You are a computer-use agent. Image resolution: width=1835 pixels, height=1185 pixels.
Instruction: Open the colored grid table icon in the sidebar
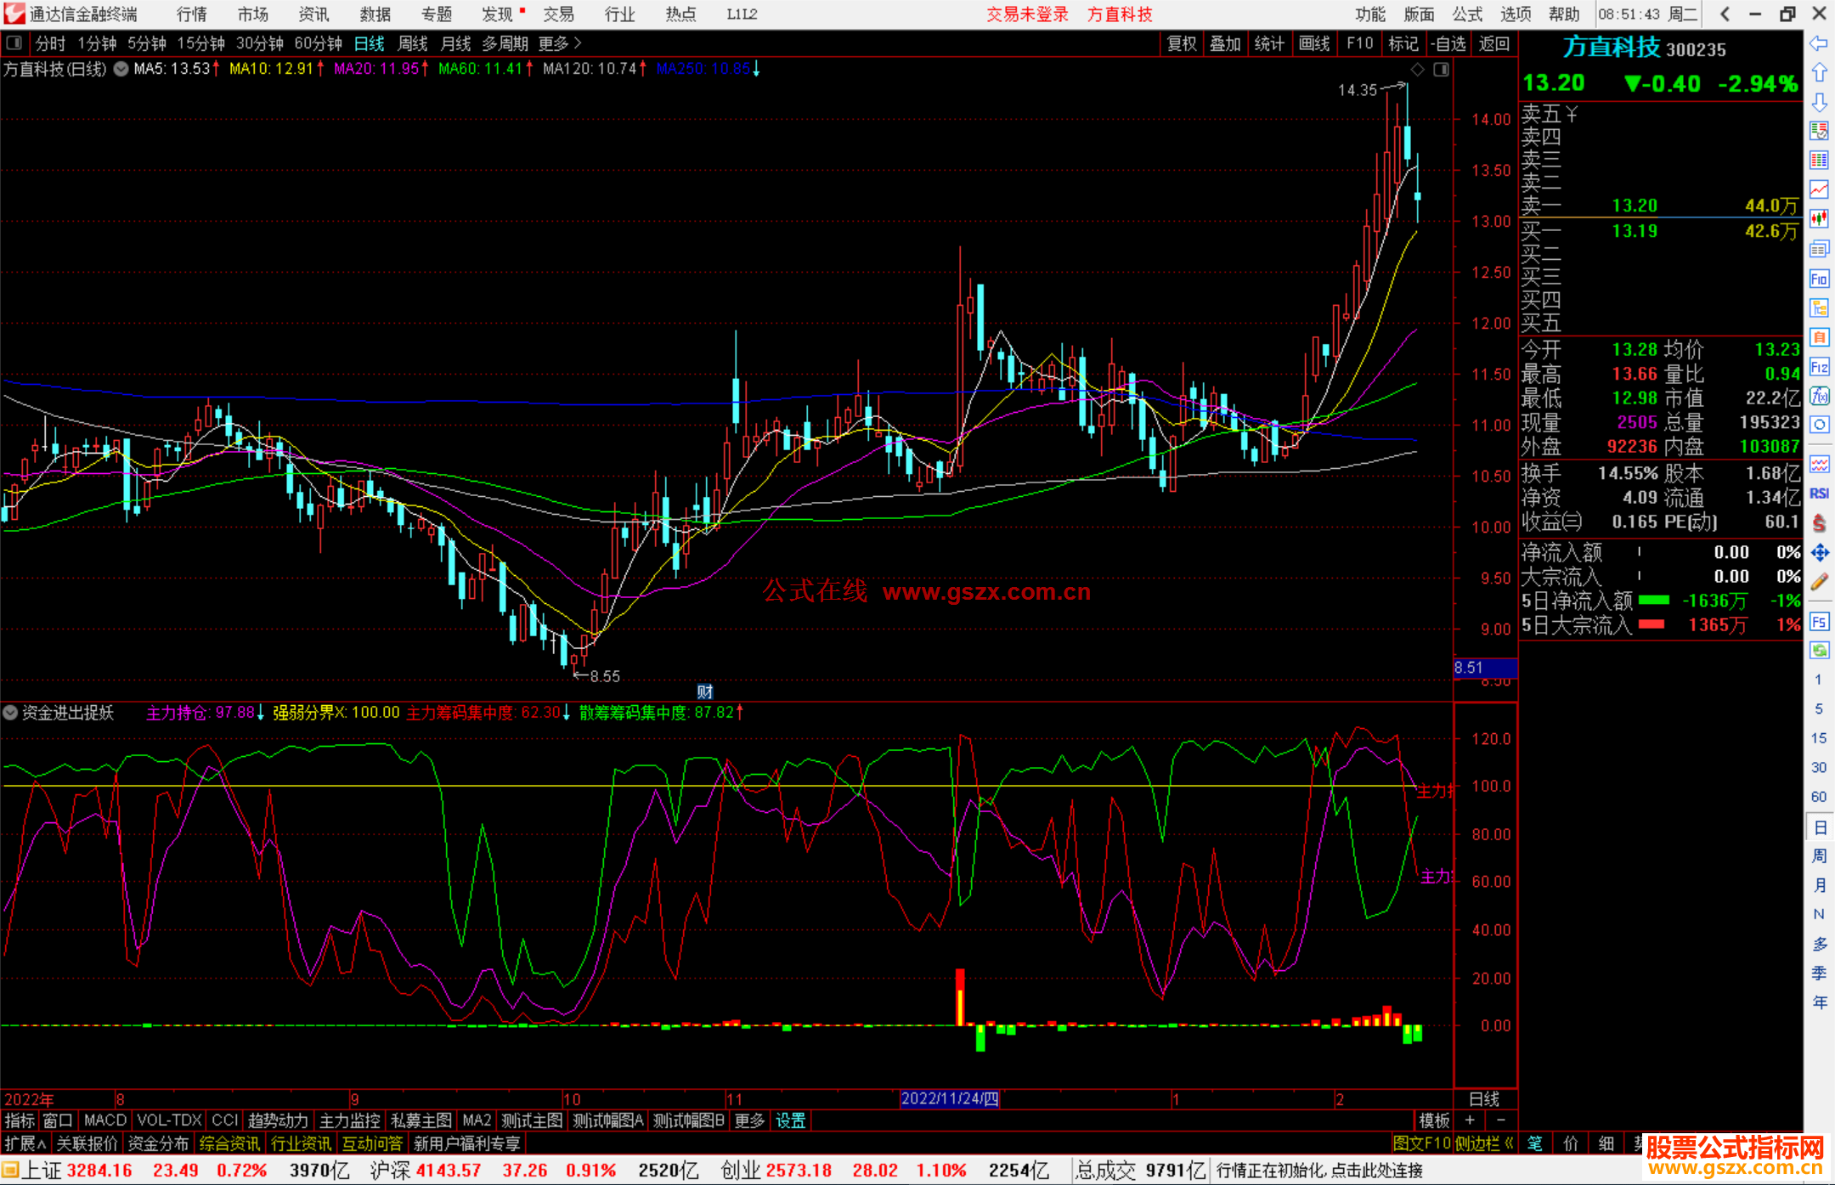[x=1819, y=161]
